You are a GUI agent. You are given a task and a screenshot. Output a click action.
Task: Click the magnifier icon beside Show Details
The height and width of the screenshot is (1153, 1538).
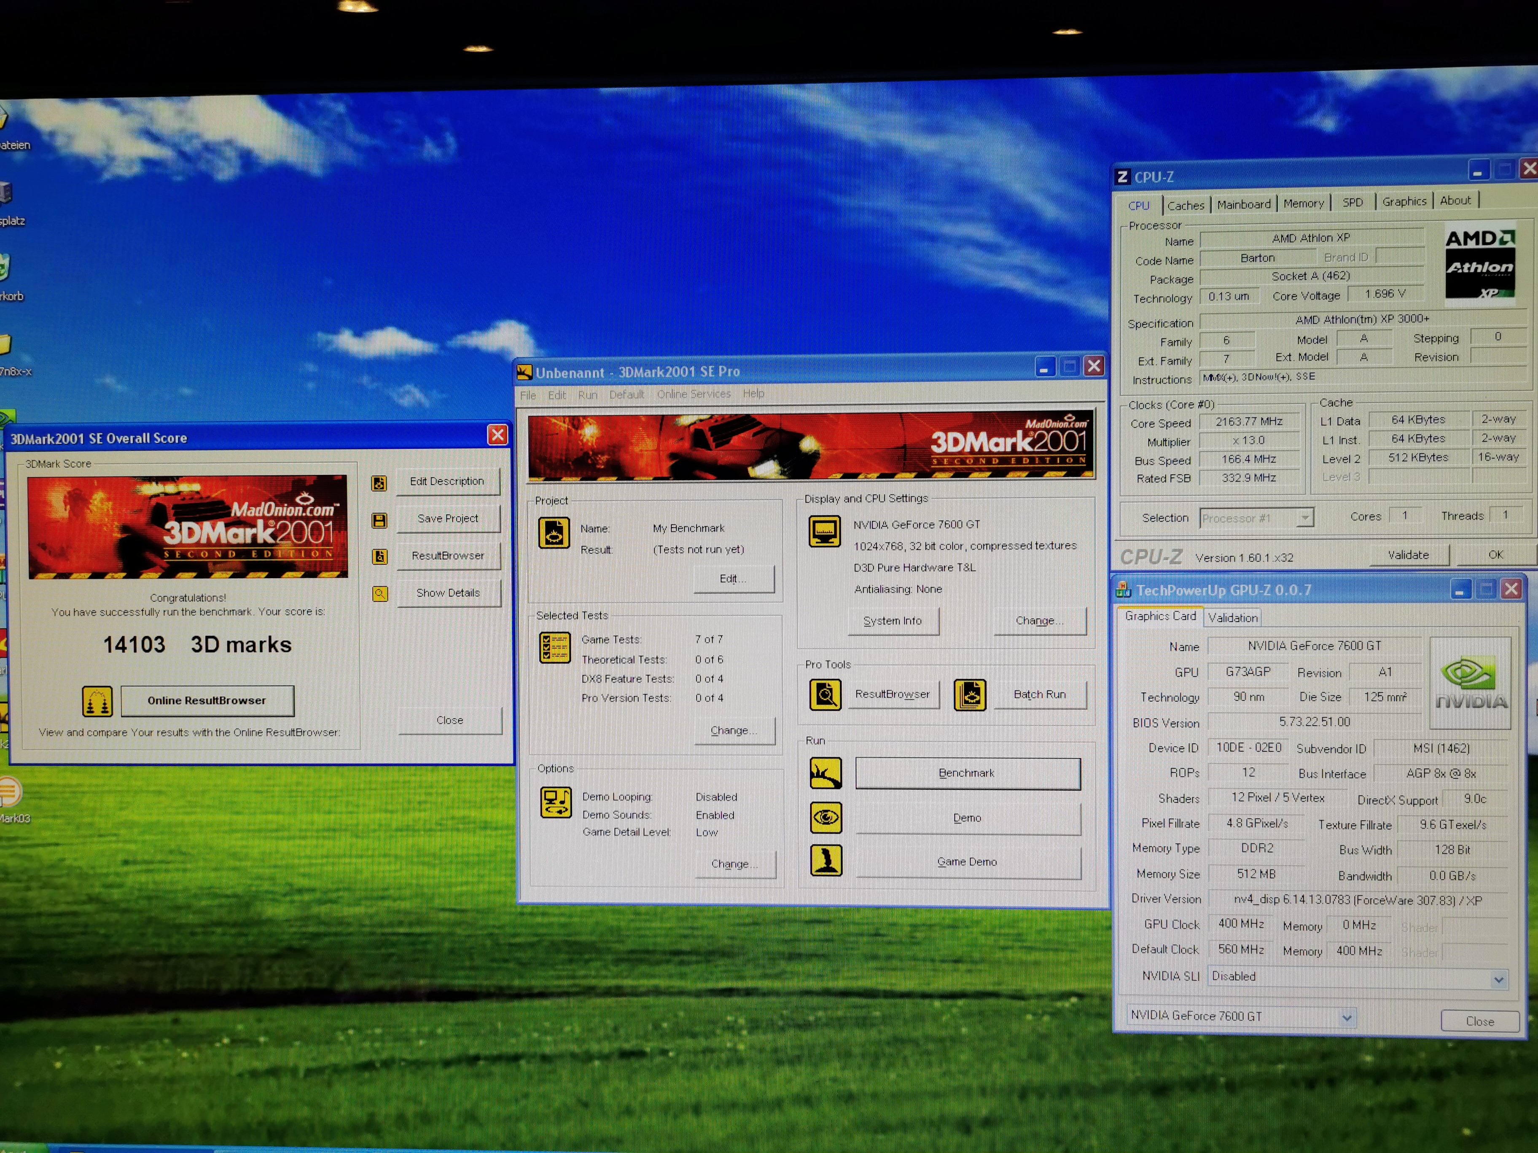point(379,593)
